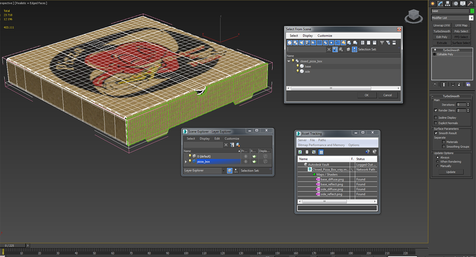The width and height of the screenshot is (476, 257).
Task: Click the green object color swatch
Action: click(x=472, y=11)
